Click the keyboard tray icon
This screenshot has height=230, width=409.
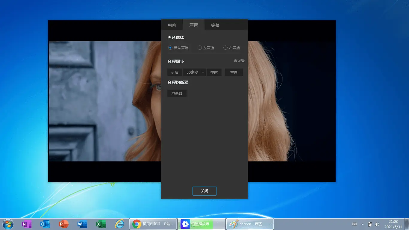pos(355,224)
